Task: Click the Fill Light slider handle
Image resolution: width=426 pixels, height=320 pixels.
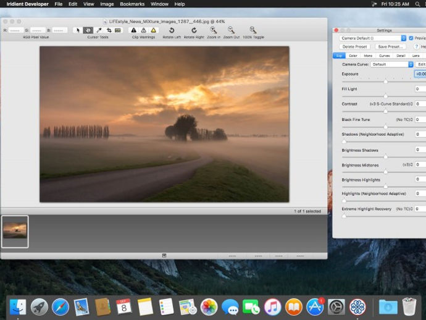Action: point(386,96)
